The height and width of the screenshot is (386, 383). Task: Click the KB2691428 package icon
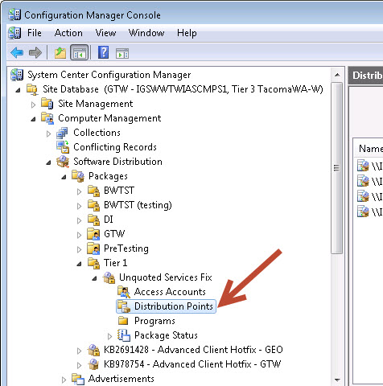tap(93, 350)
